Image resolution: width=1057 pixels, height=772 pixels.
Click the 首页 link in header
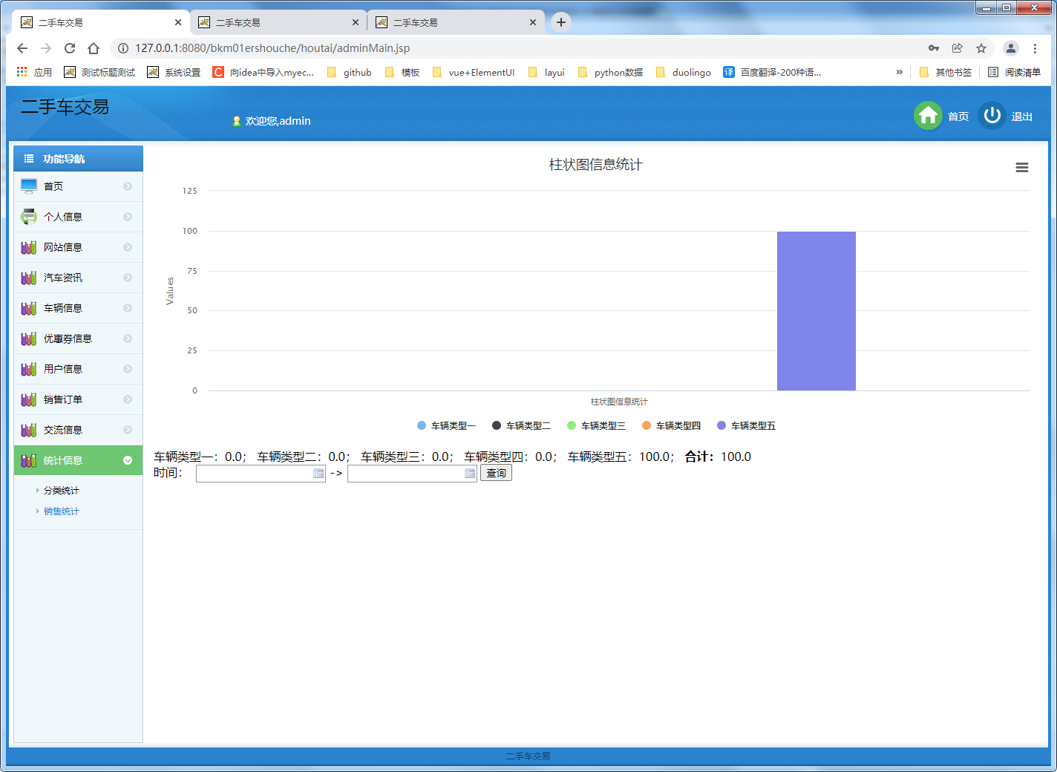958,117
